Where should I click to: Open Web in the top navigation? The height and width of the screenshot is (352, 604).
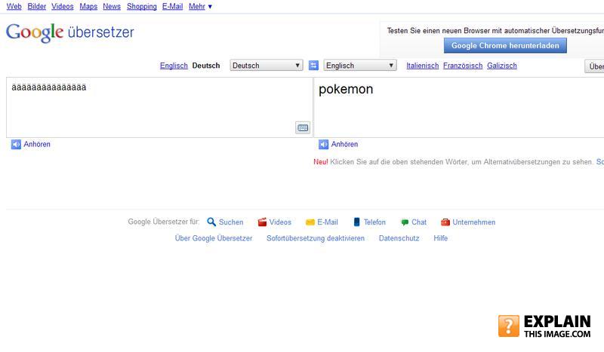pyautogui.click(x=14, y=7)
